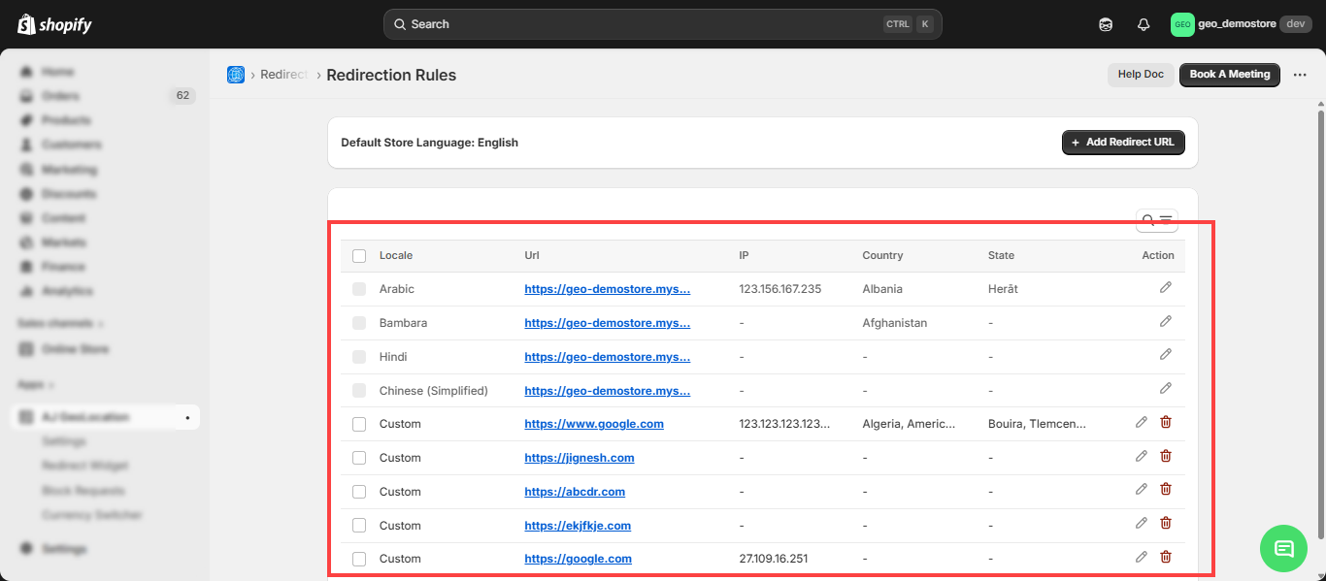Click the Add Redirect URL button
Screen dimensions: 1326x581
(x=1123, y=143)
